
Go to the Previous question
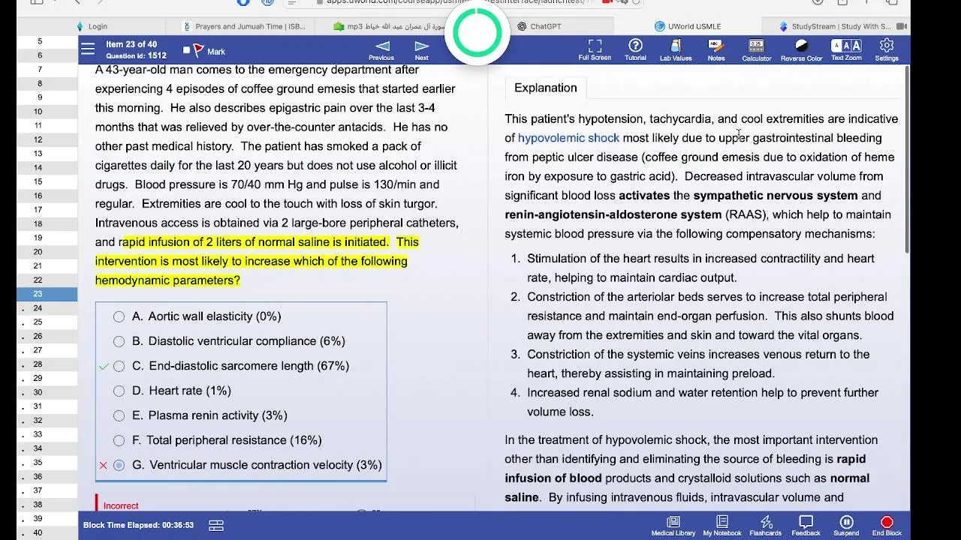point(381,50)
